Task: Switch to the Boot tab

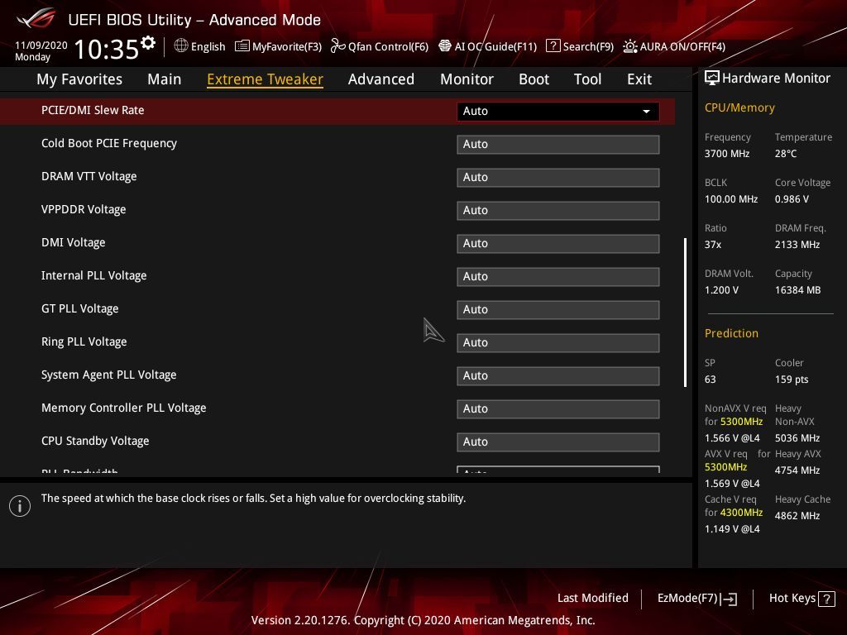Action: pos(534,79)
